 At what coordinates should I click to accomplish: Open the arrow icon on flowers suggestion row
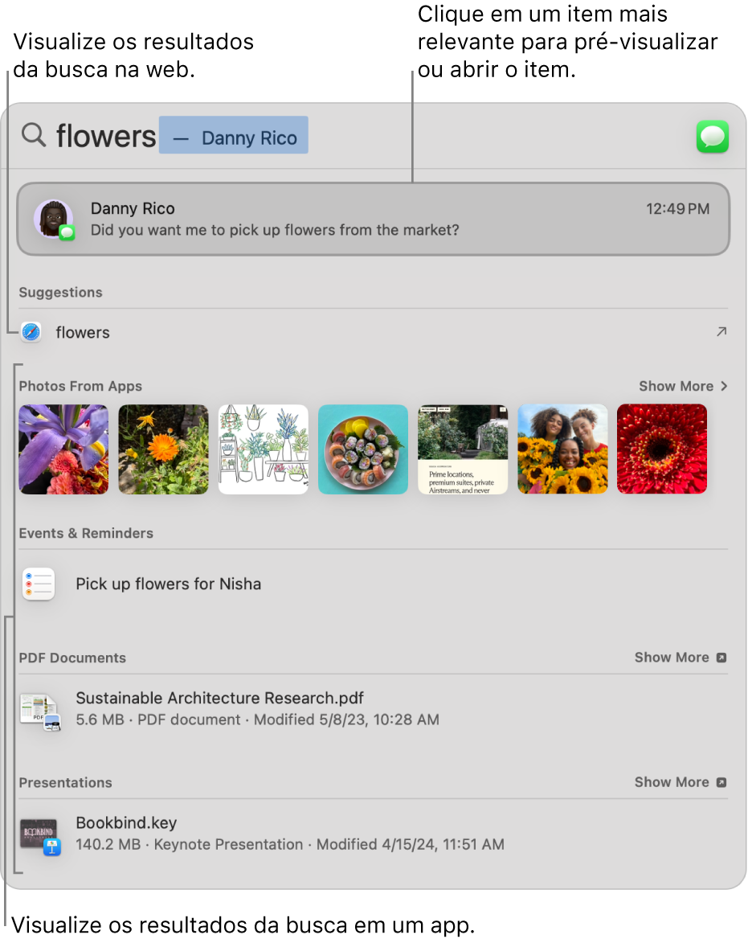(721, 331)
